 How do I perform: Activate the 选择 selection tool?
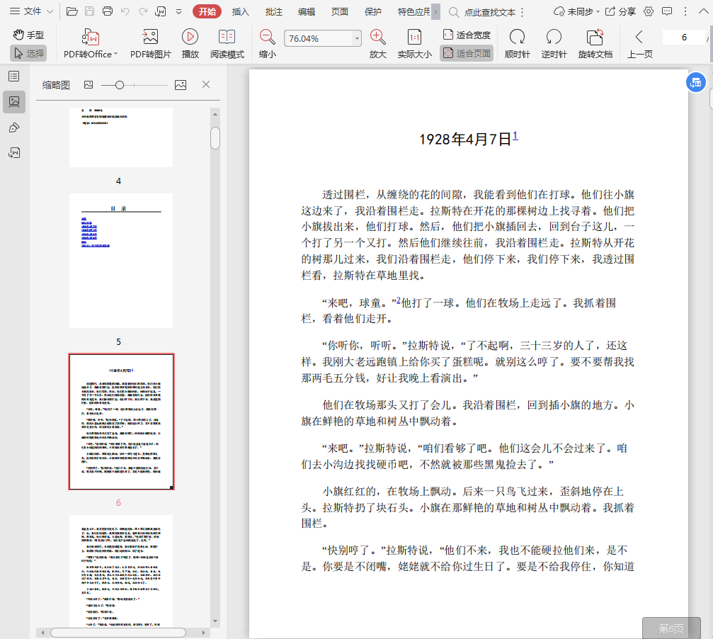[x=28, y=53]
